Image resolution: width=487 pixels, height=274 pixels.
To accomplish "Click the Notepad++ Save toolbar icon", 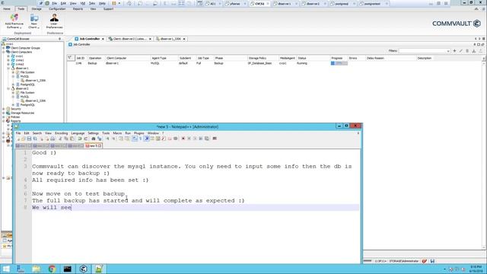I will coord(29,139).
